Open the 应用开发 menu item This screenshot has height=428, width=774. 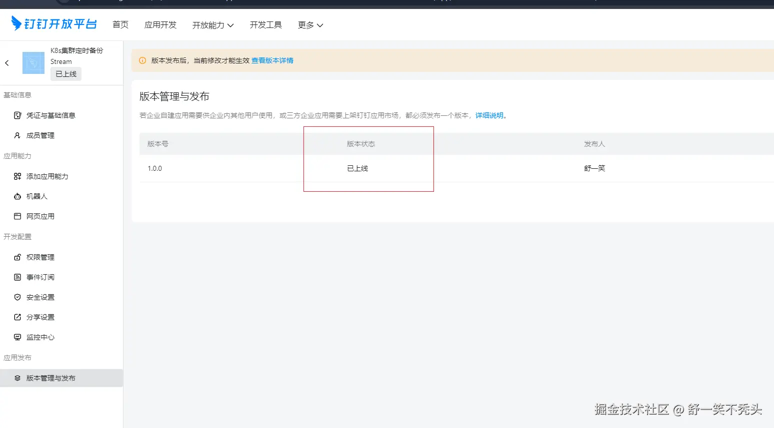coord(160,25)
